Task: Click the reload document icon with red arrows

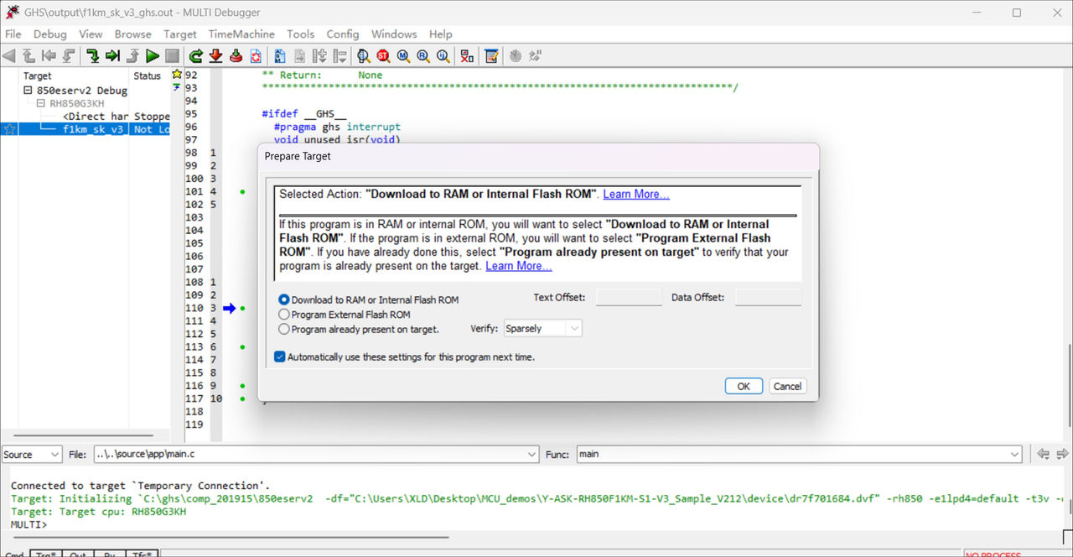Action: 256,56
